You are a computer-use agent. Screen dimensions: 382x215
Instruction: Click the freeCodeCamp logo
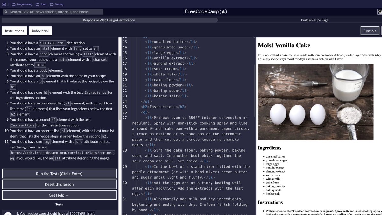tap(206, 11)
